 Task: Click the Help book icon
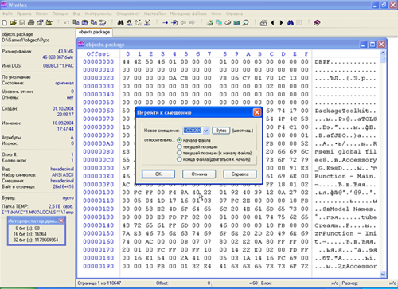click(x=317, y=23)
